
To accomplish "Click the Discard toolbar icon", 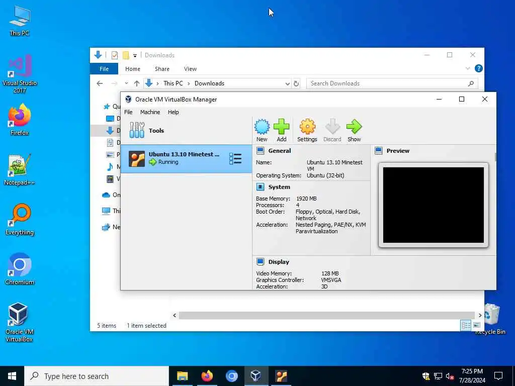I will pos(332,130).
